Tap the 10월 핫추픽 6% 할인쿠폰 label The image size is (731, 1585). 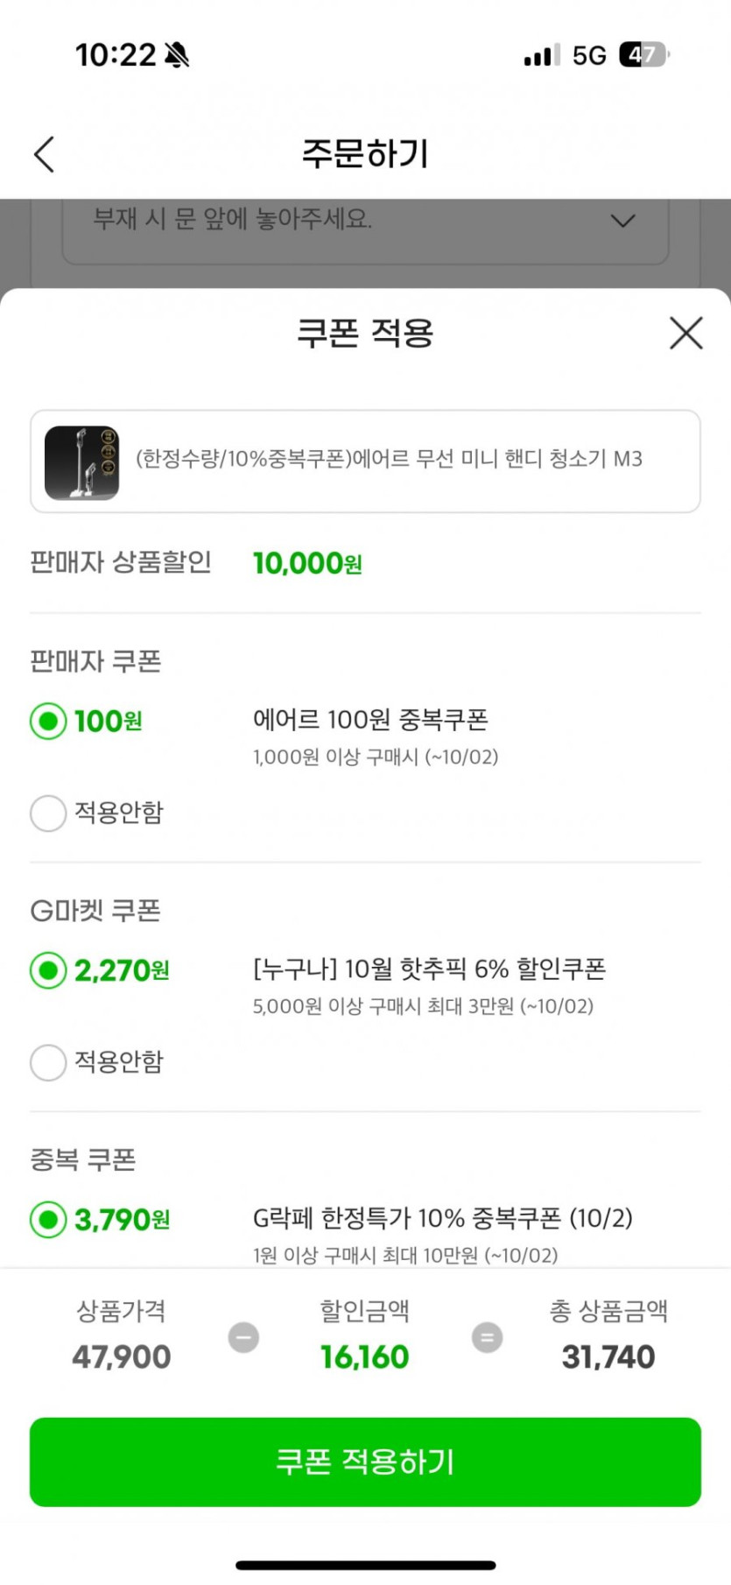(429, 969)
